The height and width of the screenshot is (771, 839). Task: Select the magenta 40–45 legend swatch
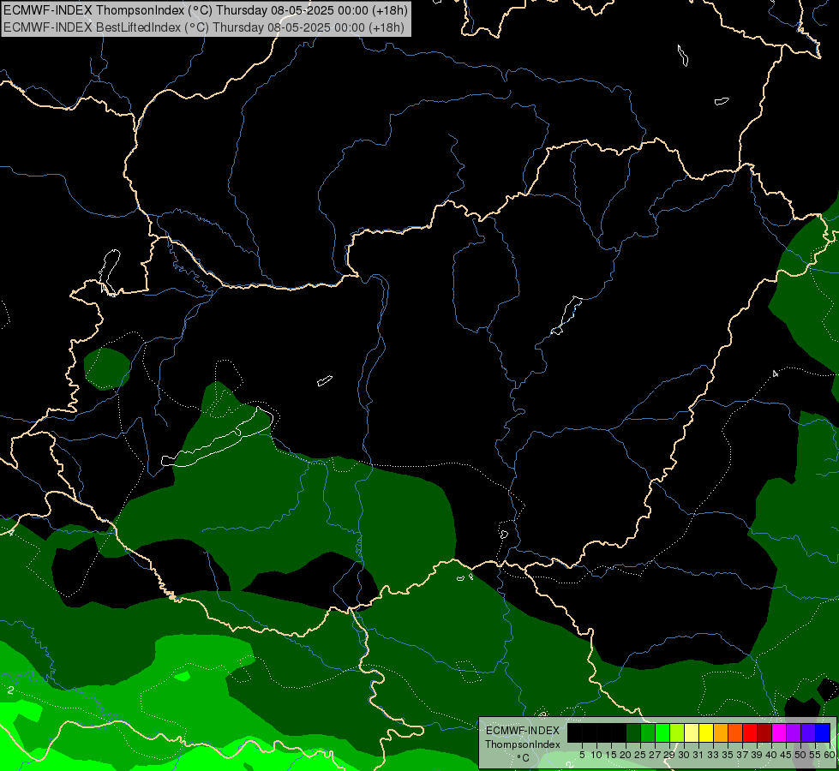[x=779, y=732]
